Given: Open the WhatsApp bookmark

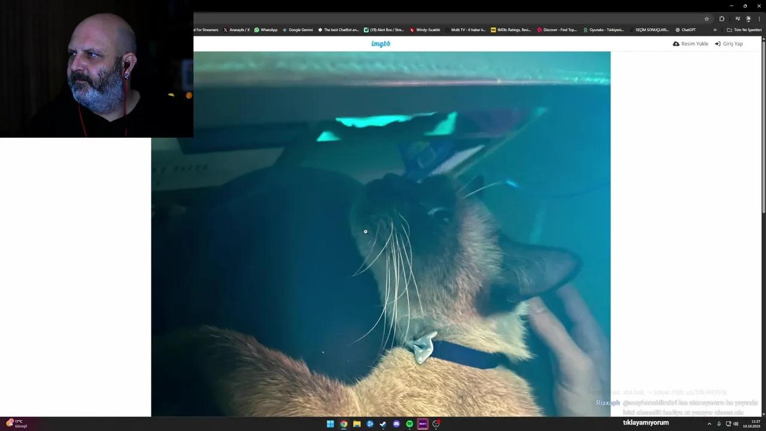Looking at the screenshot, I should pyautogui.click(x=266, y=30).
